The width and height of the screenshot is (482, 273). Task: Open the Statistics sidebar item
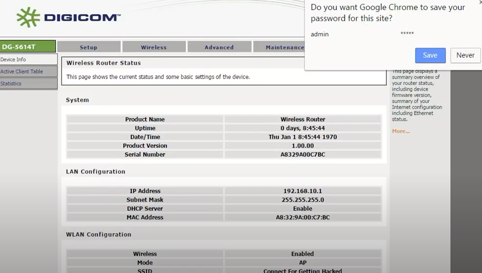[x=28, y=84]
